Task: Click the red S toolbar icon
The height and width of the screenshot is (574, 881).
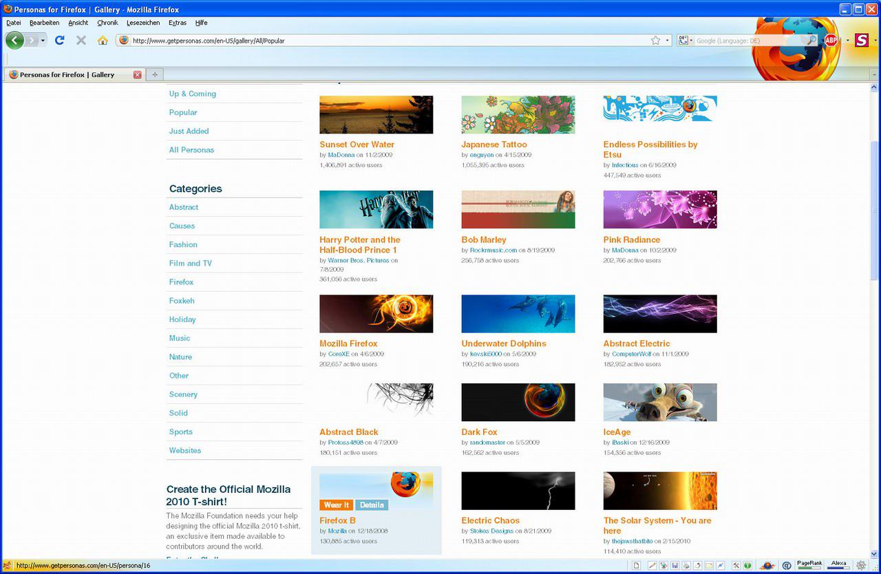Action: (862, 41)
